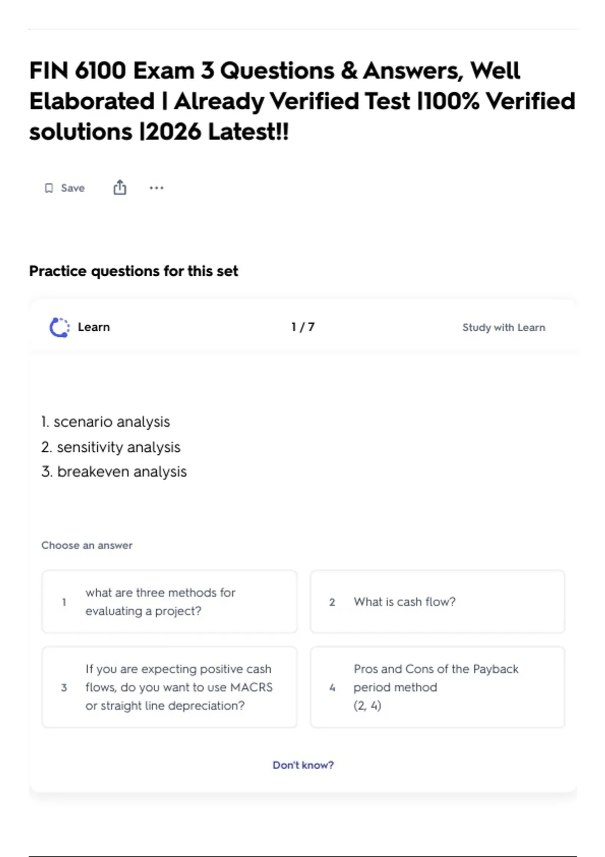This screenshot has height=857, width=605.
Task: Click number 2 badge on second answer
Action: pyautogui.click(x=332, y=602)
